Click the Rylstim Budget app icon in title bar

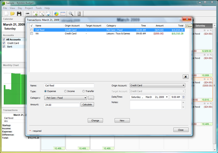pos(3,3)
